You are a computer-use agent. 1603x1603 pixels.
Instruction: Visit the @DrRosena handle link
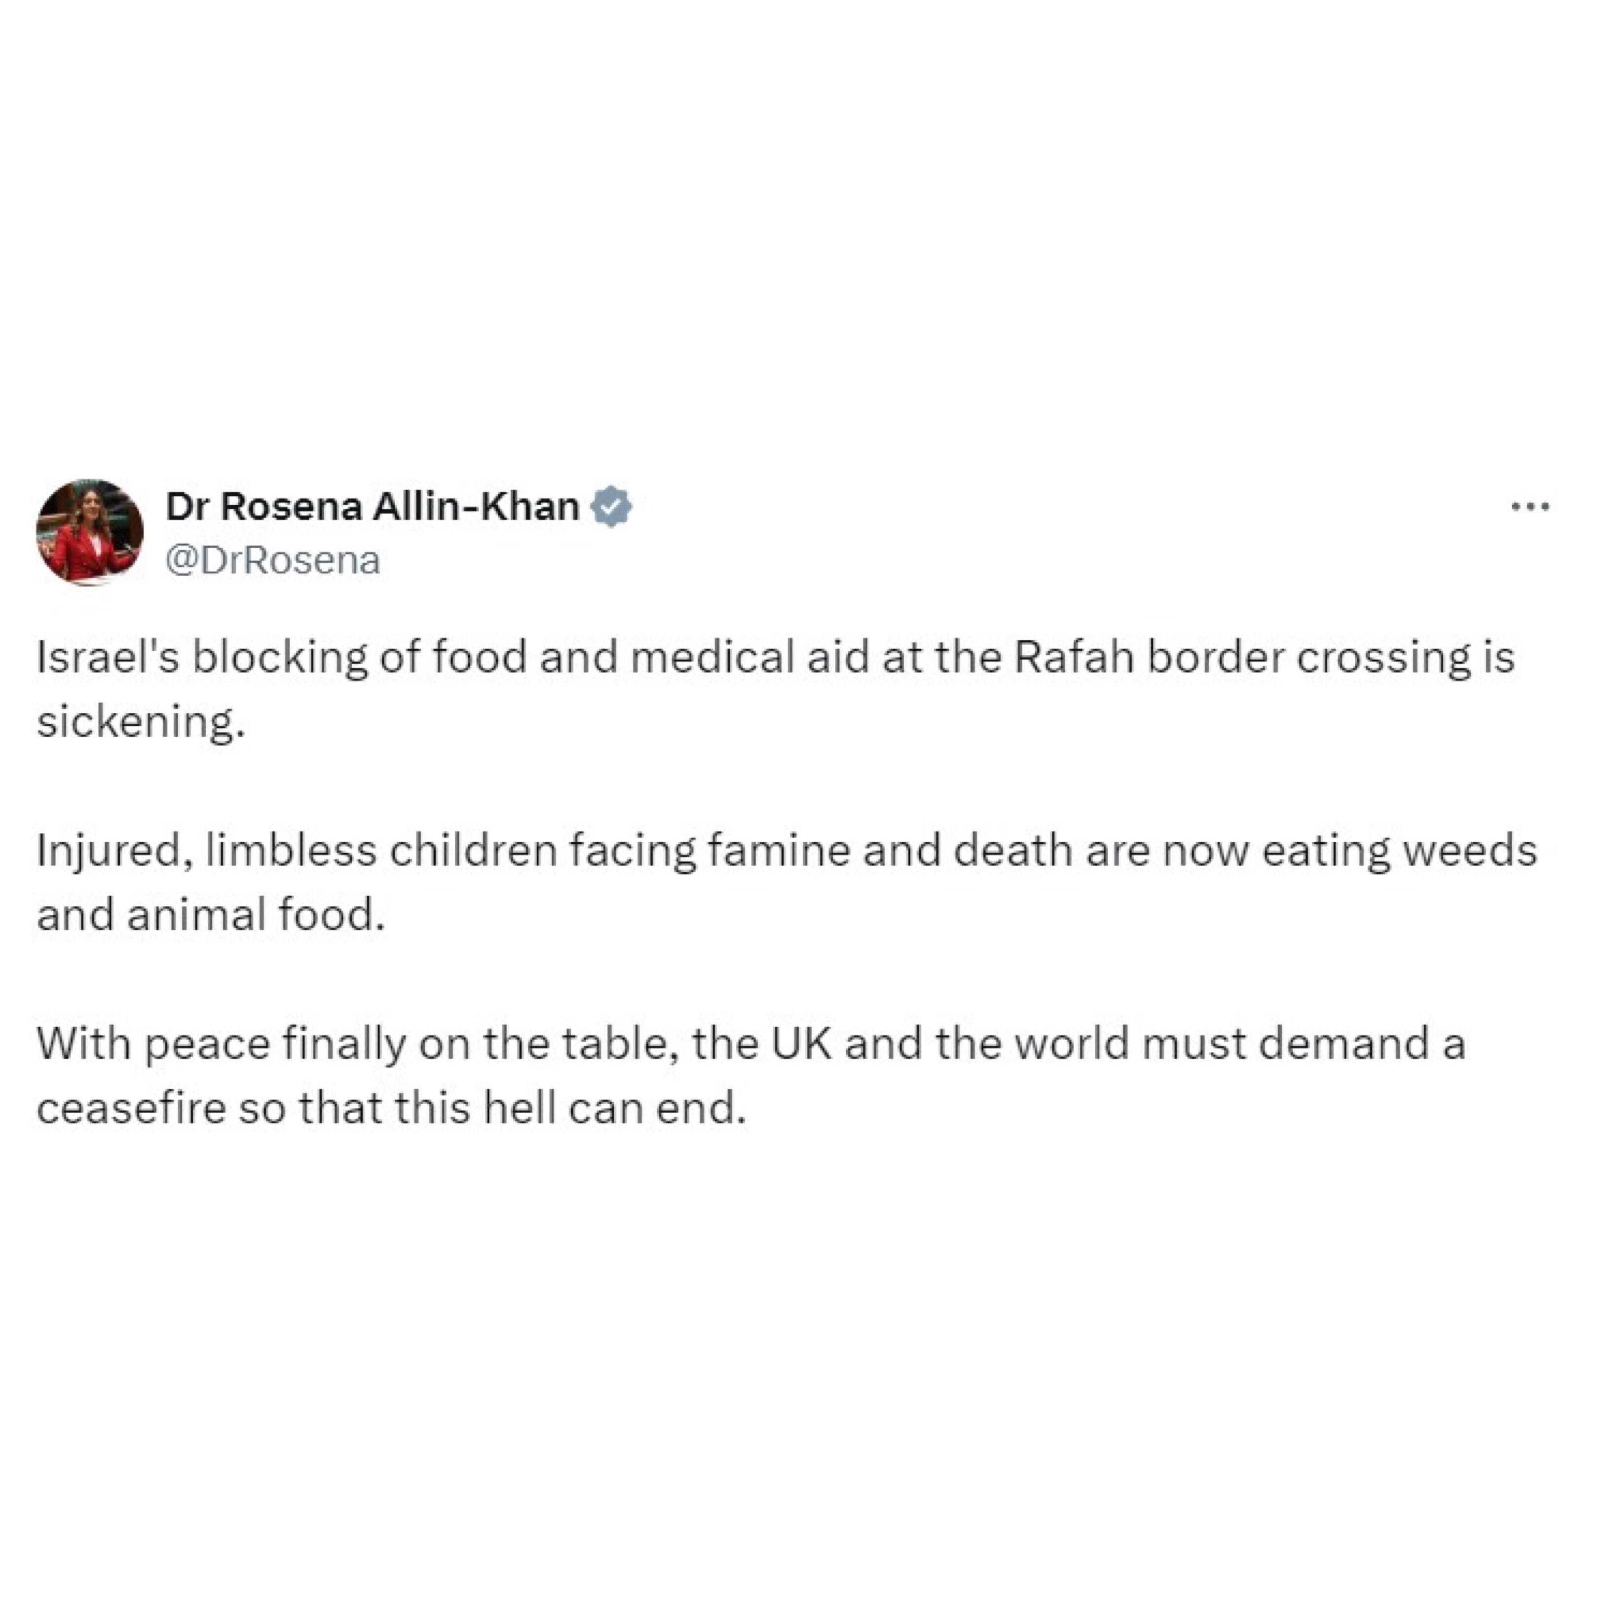(273, 561)
